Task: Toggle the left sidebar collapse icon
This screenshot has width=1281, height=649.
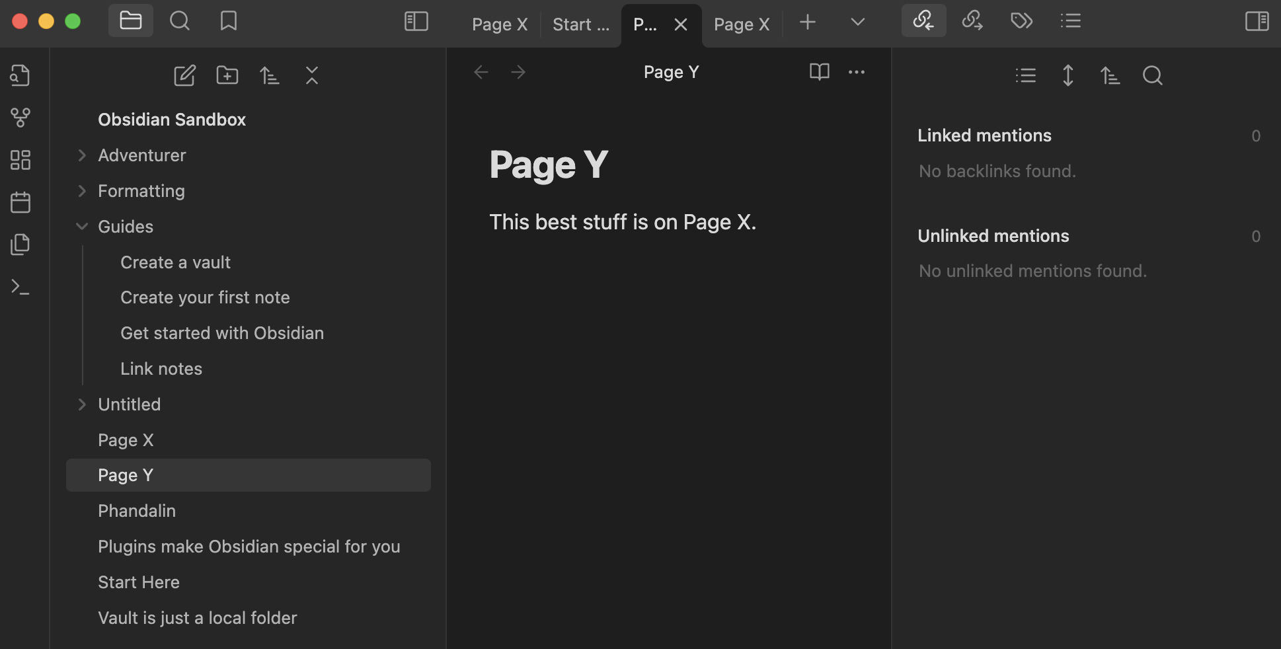Action: click(416, 21)
